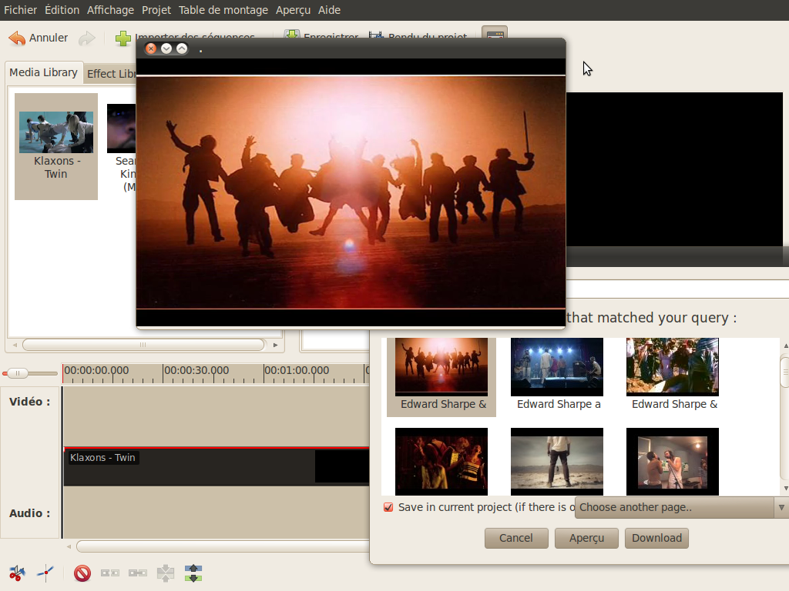Click the 00:00:00.000 timeline ruler start
This screenshot has height=591, width=789.
[96, 370]
